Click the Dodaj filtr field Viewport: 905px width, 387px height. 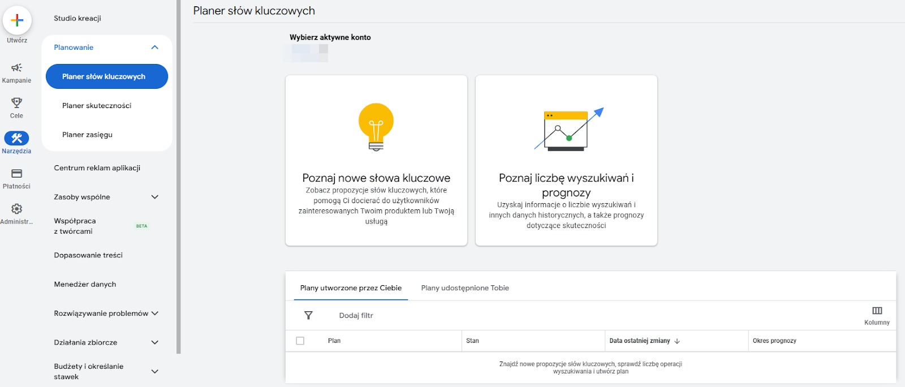(356, 315)
